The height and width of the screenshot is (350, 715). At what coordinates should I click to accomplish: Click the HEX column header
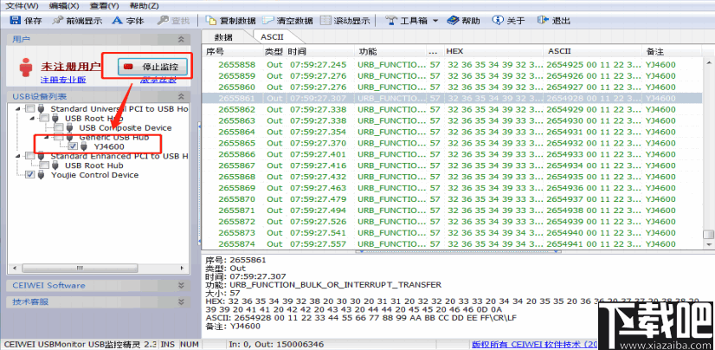tap(493, 51)
